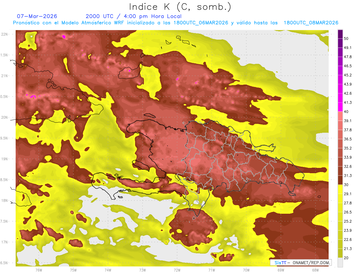
Task: Click the latitude axis label "19N"
Action: click(x=5, y=159)
